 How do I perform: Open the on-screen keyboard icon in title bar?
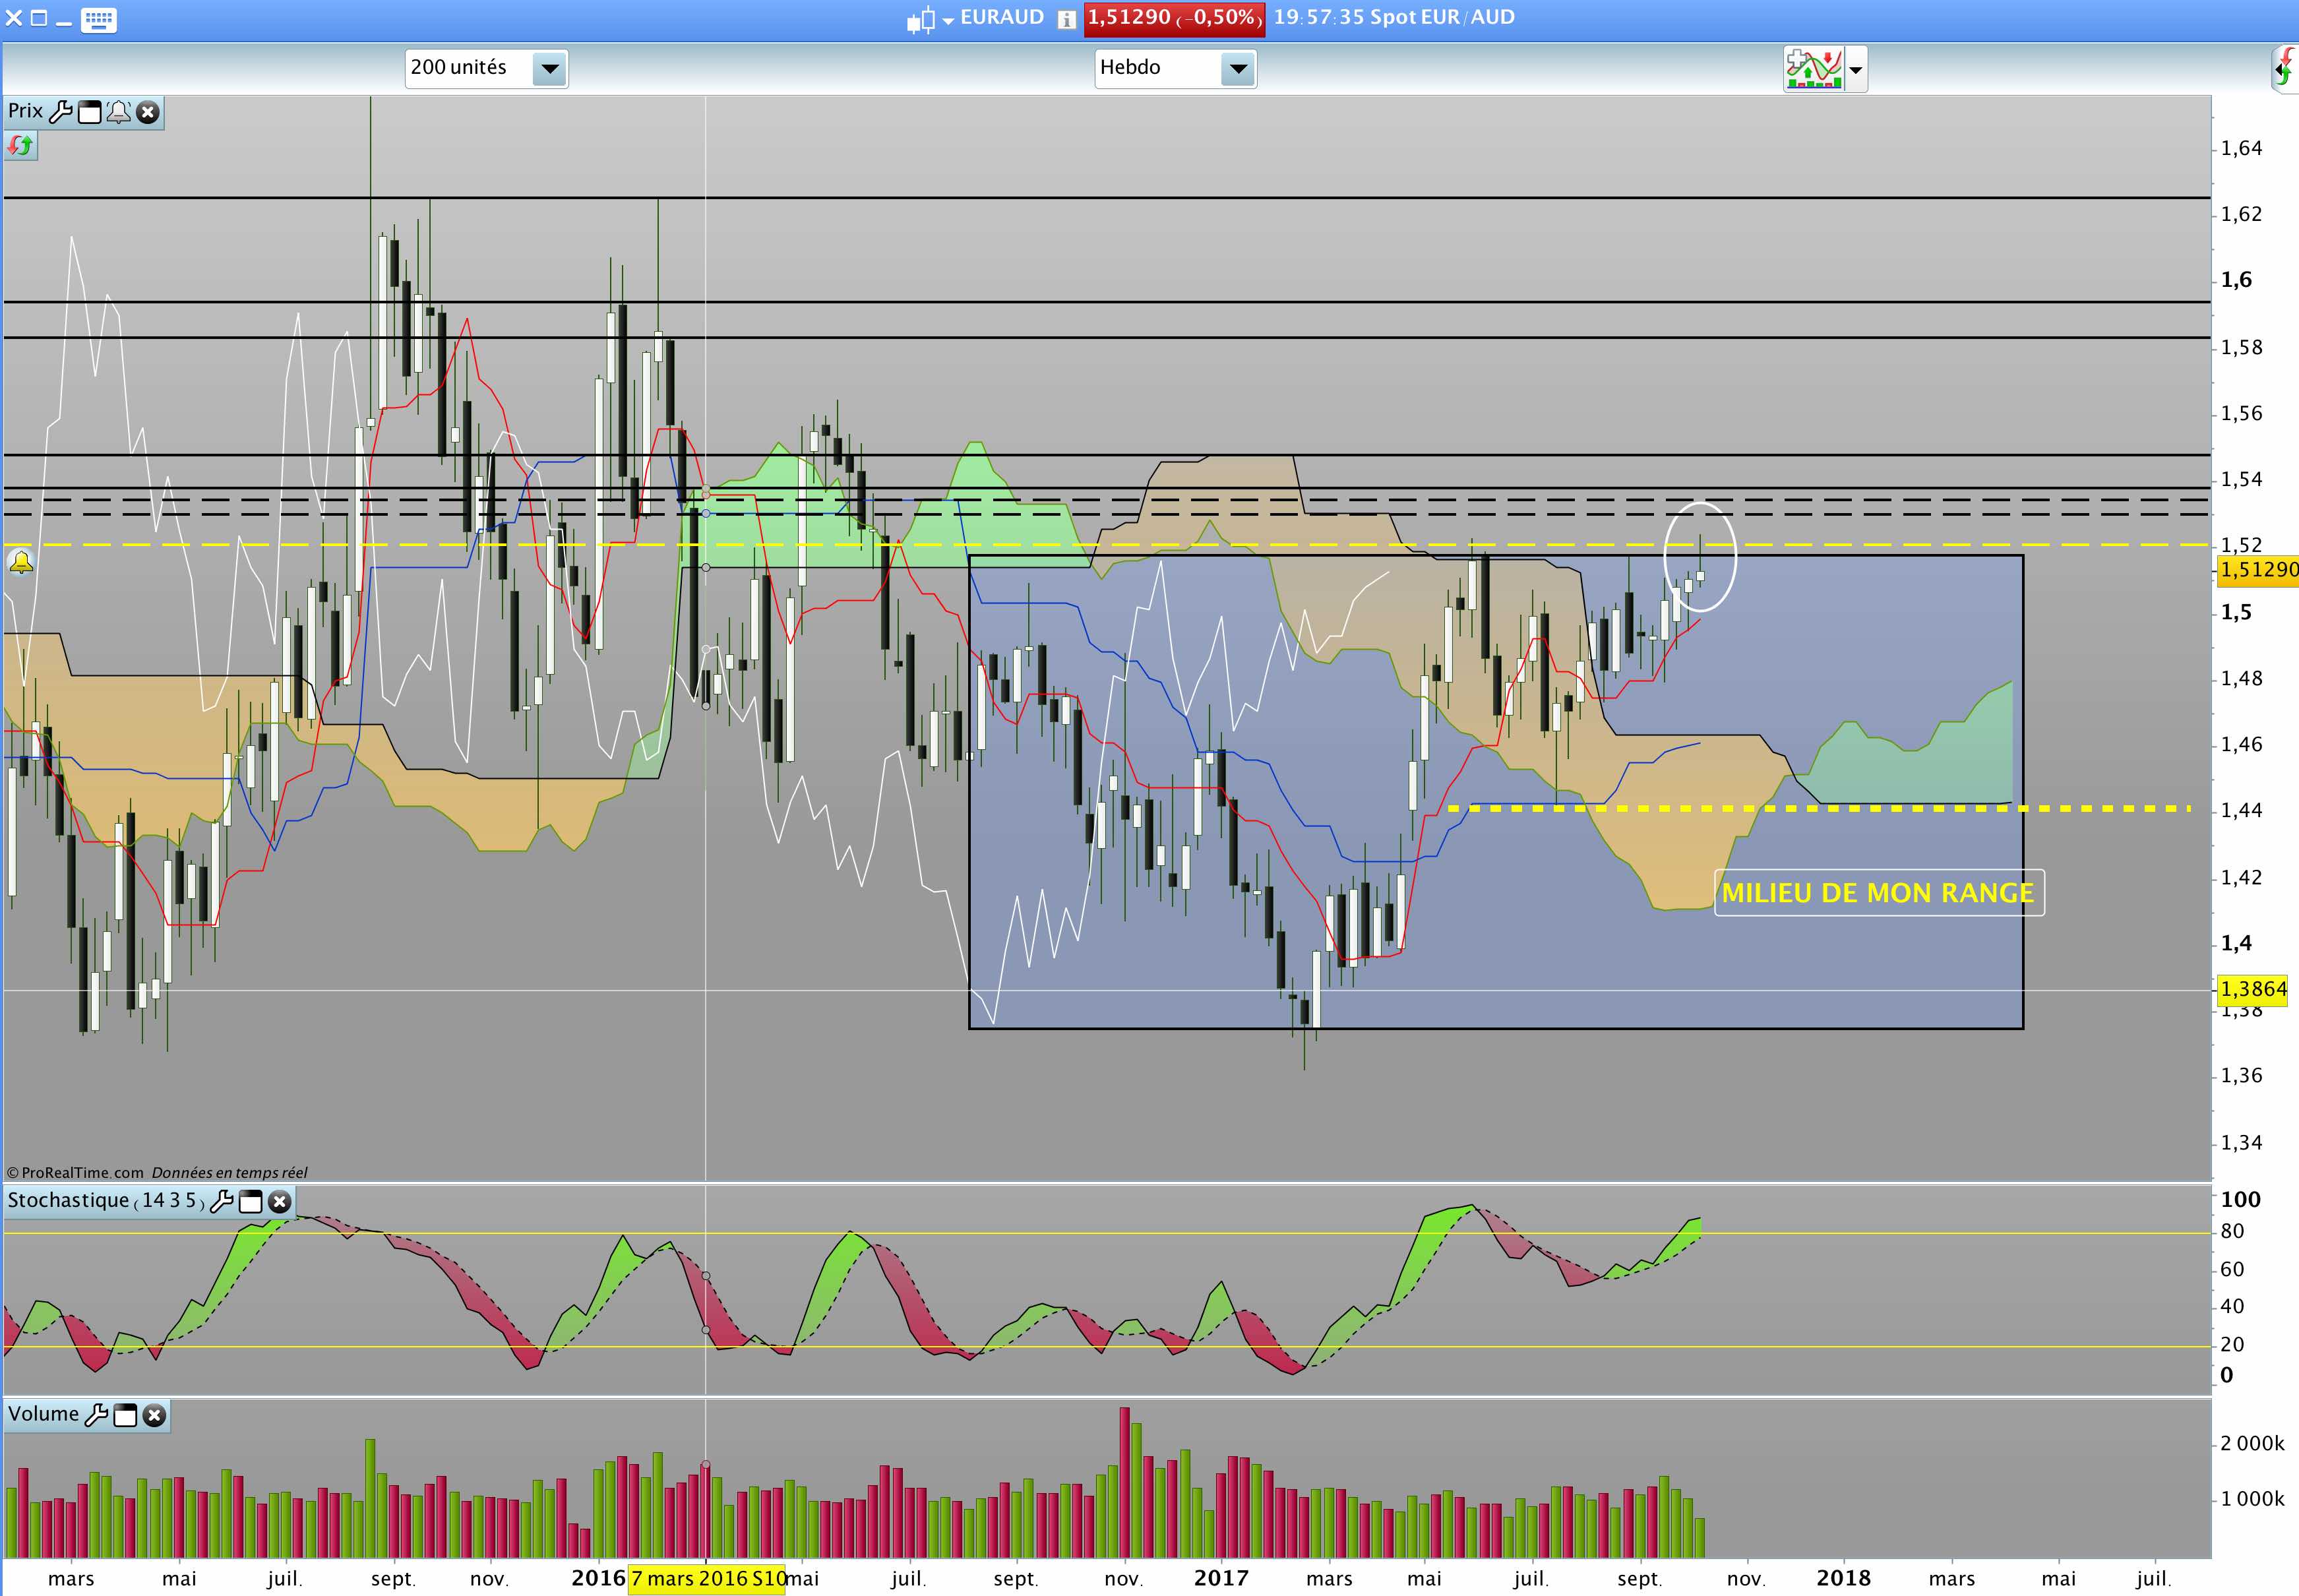point(98,19)
